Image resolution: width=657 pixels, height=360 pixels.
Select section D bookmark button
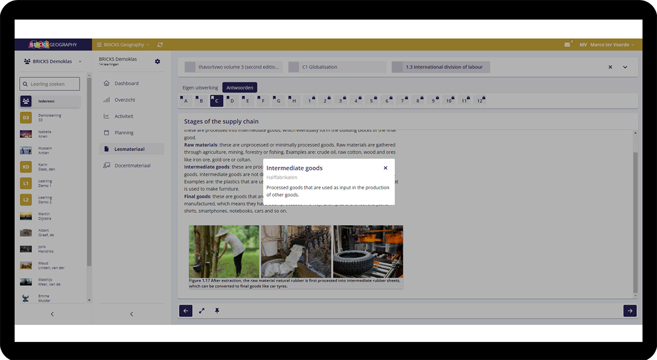pyautogui.click(x=232, y=101)
